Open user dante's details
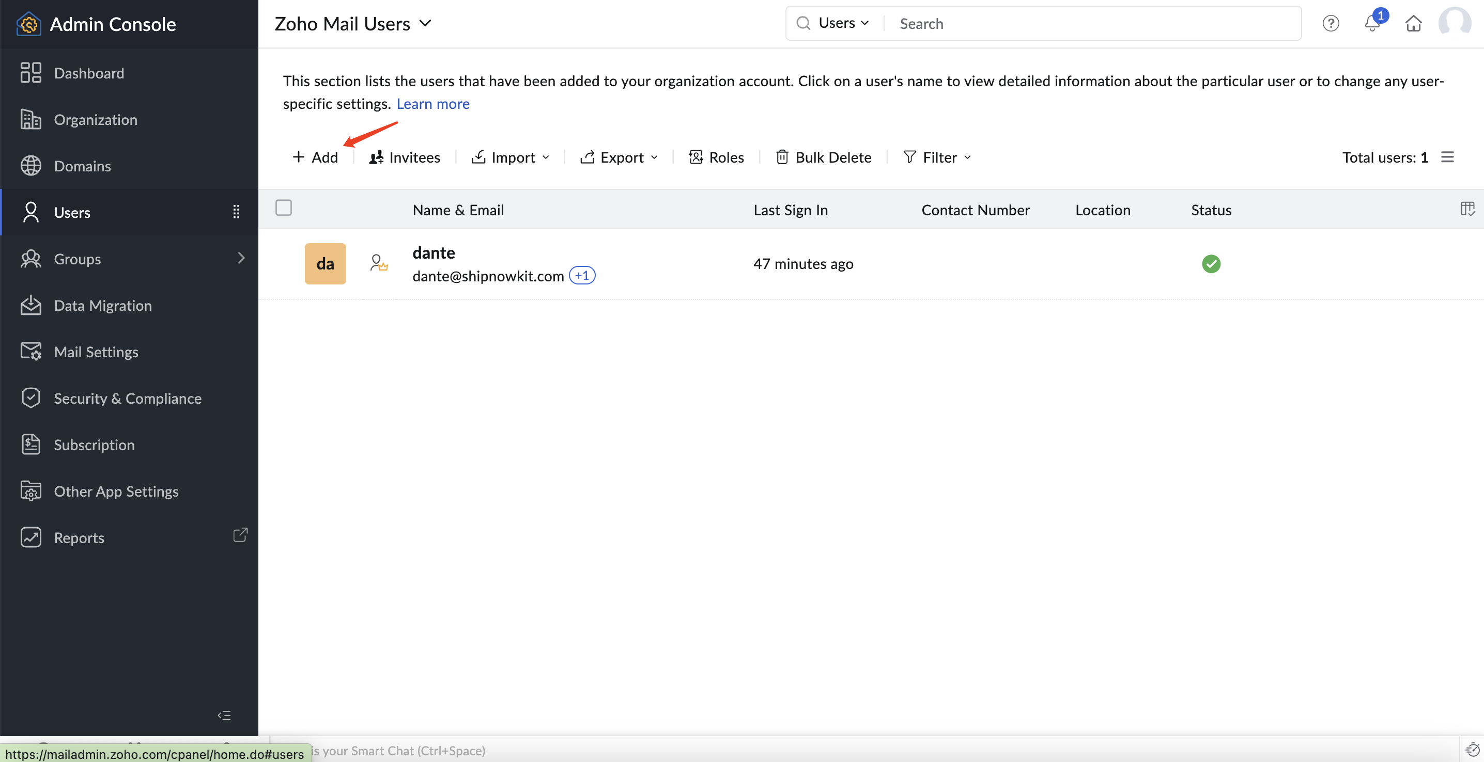The image size is (1484, 762). 434,252
